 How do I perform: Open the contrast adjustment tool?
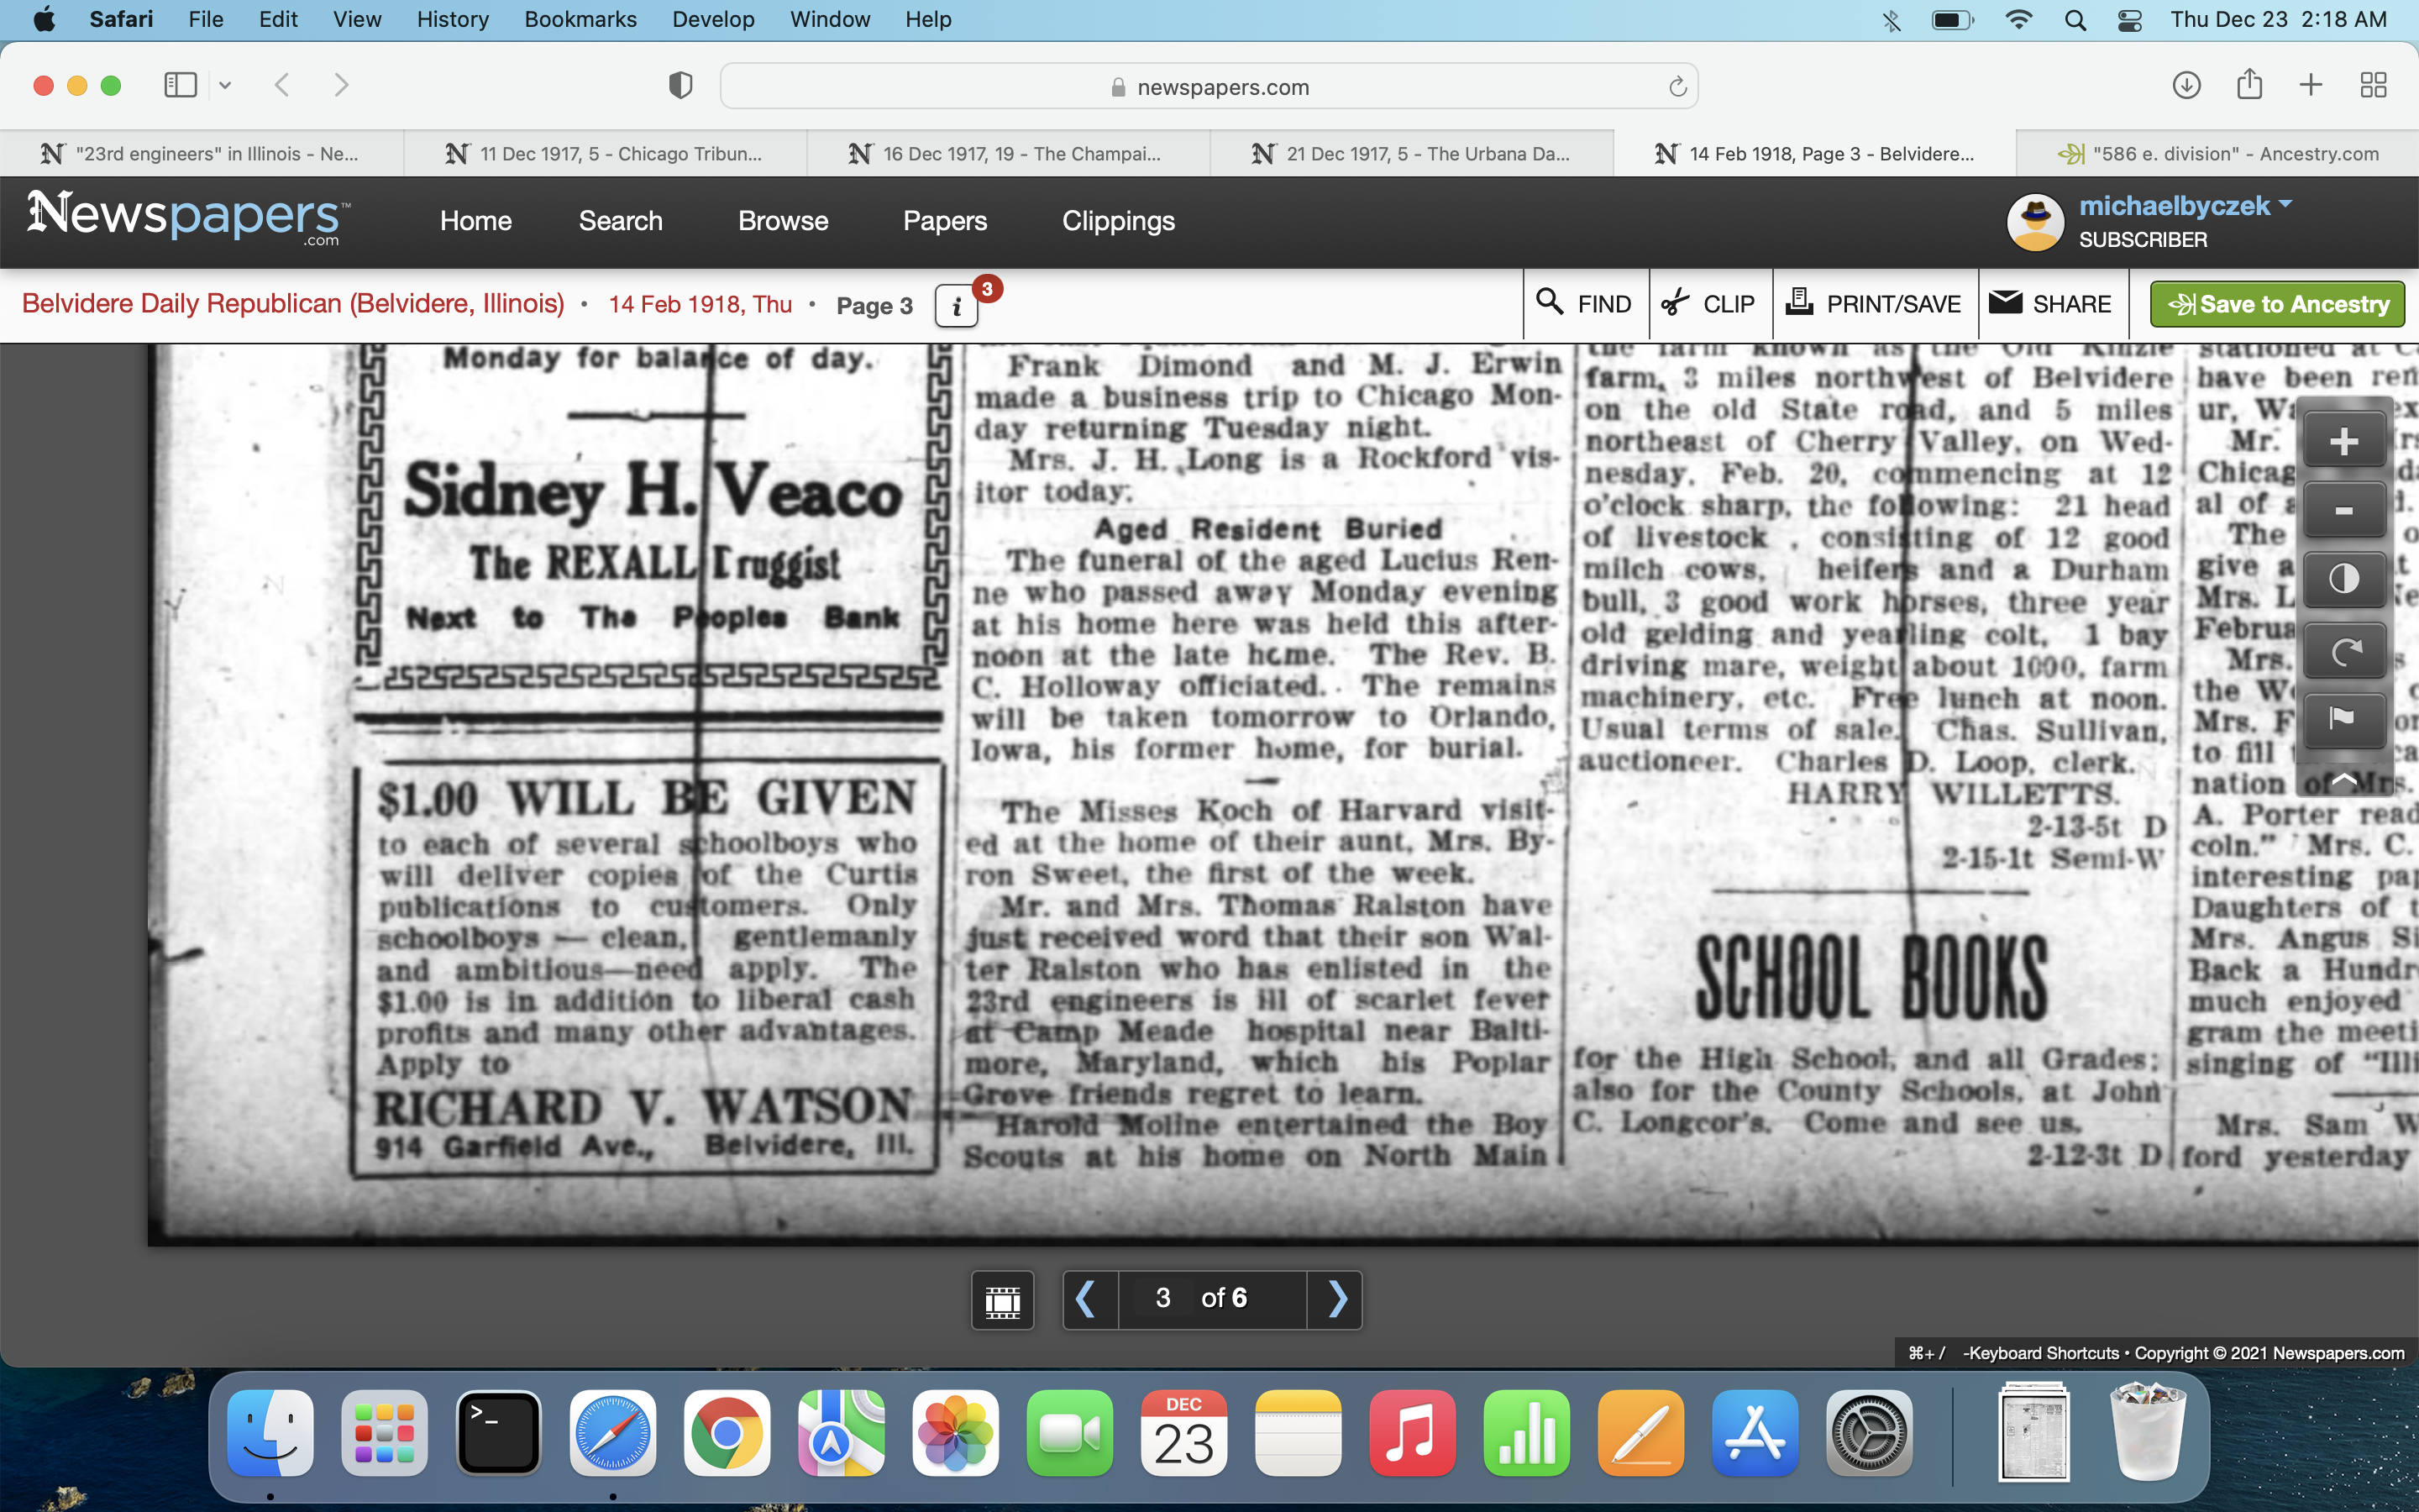(2343, 580)
